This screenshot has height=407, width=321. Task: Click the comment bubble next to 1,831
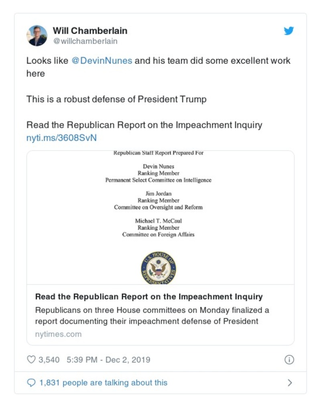tap(32, 383)
